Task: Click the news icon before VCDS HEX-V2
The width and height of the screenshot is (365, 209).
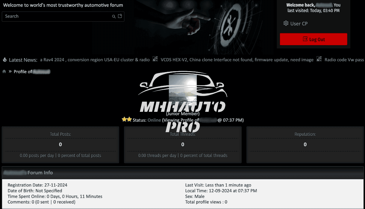Action: tap(155, 59)
